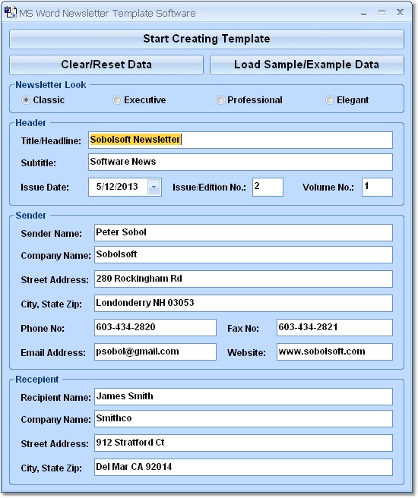Viewport: 418px width, 498px height.
Task: Click the Clear/Reset Data button
Action: 106,65
